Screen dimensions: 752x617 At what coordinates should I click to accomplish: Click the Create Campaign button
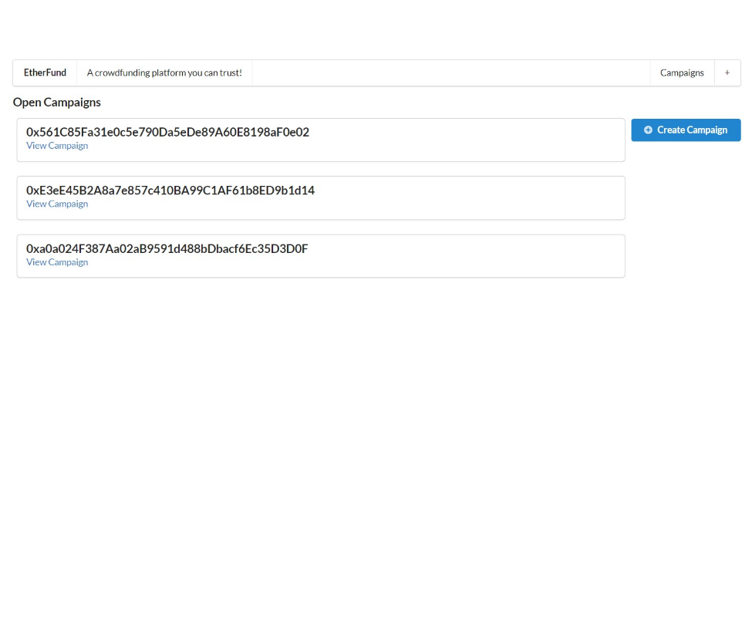tap(686, 130)
